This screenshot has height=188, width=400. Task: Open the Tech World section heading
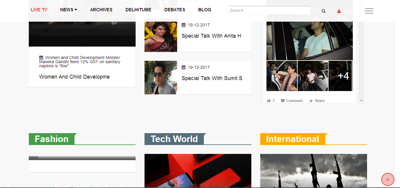coord(174,139)
